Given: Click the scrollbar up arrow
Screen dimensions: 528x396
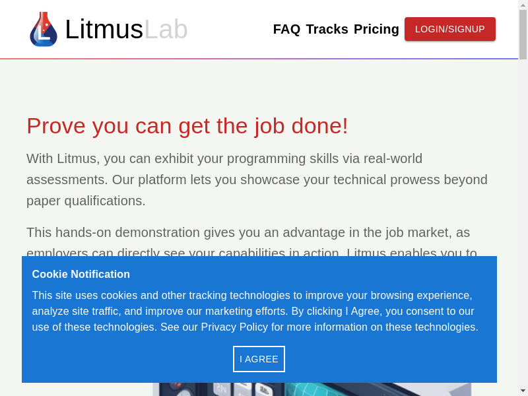Looking at the screenshot, I should [x=523, y=5].
